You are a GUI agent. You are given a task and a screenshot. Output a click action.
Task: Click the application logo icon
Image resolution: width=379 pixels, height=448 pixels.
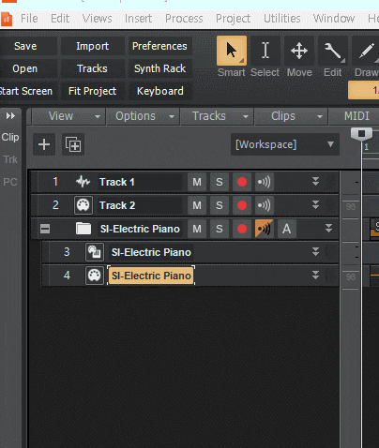(x=7, y=19)
